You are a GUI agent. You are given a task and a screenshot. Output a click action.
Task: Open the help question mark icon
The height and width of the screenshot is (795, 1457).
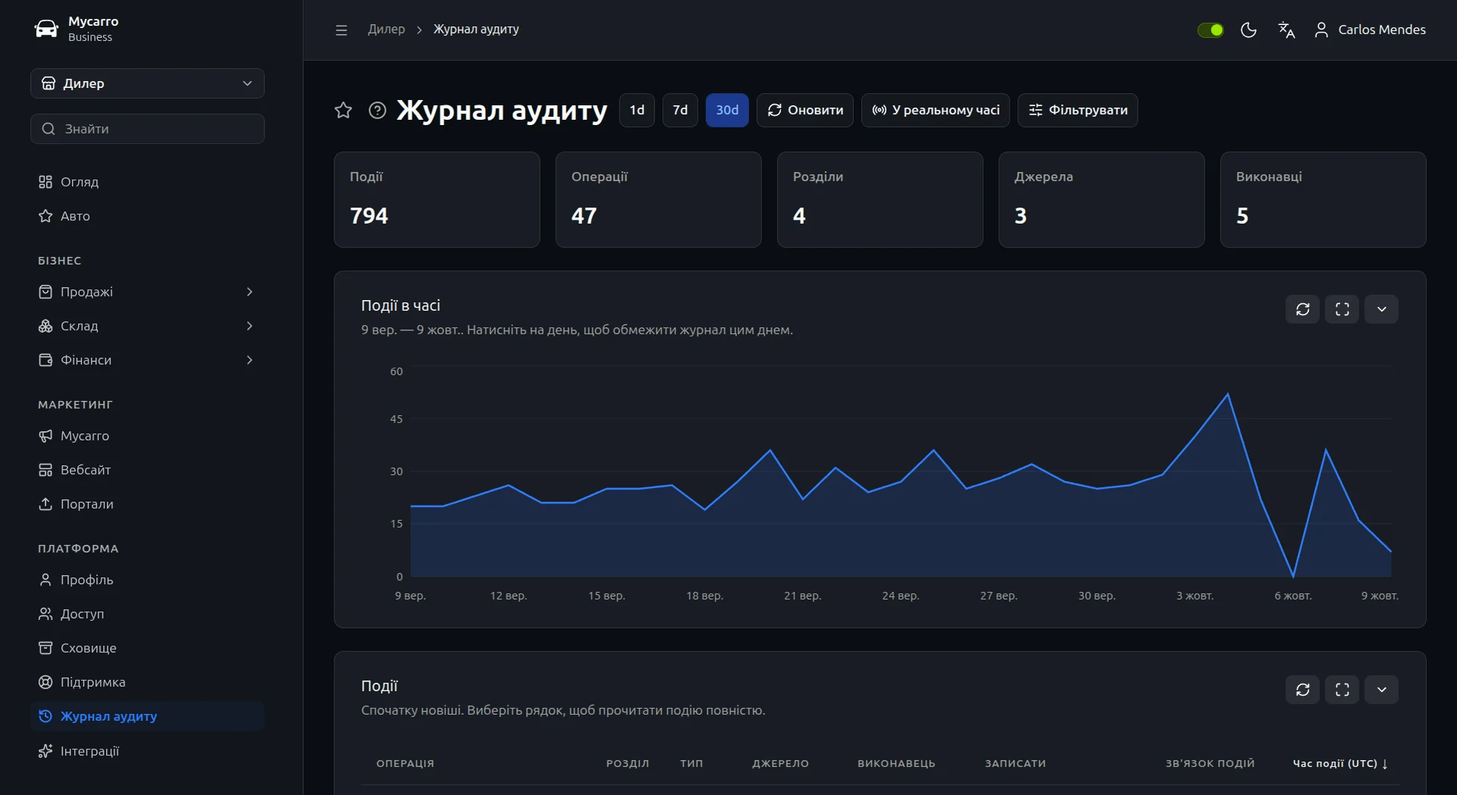point(377,111)
